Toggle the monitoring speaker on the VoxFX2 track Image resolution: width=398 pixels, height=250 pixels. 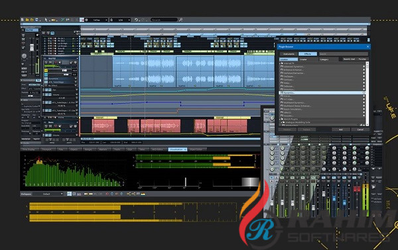pyautogui.click(x=60, y=62)
